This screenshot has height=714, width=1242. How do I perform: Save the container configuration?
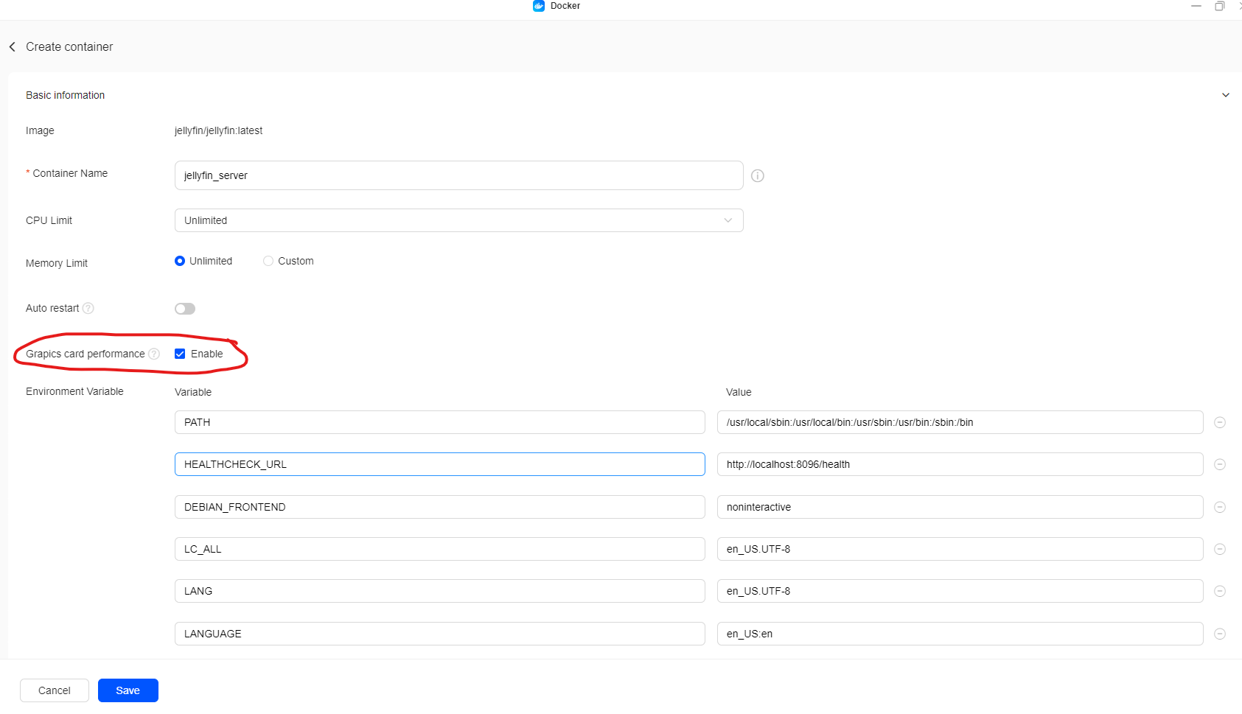(128, 690)
